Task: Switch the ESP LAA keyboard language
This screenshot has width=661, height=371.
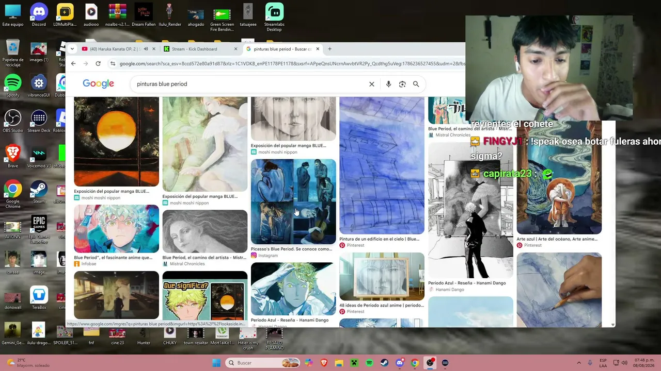Action: (603, 363)
